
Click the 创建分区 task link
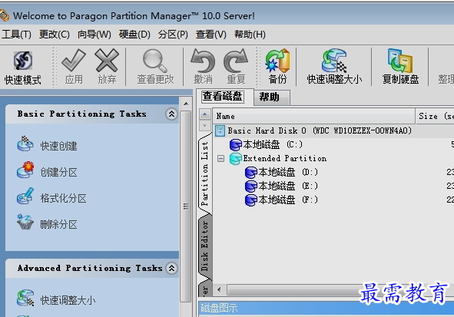pyautogui.click(x=59, y=172)
